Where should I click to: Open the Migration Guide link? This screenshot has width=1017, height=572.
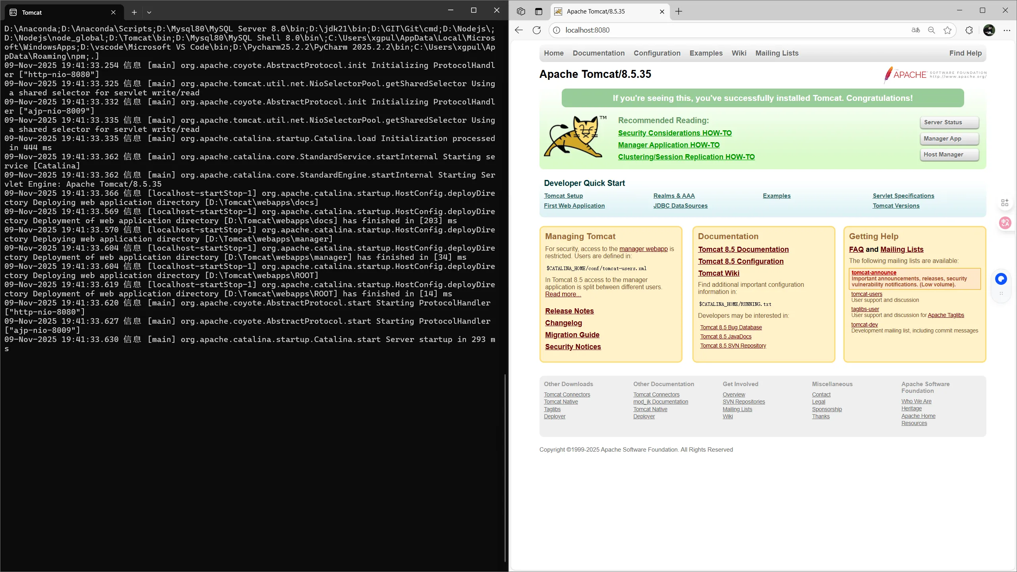572,335
